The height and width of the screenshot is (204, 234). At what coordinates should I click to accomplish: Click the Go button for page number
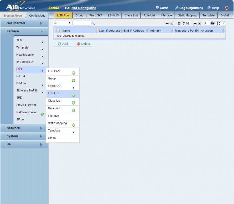[212, 23]
